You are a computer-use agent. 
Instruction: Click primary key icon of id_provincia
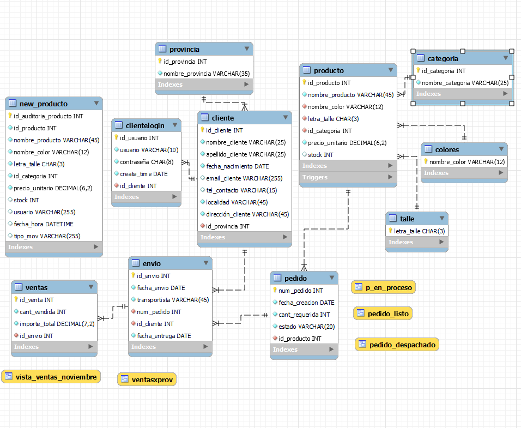(x=160, y=61)
